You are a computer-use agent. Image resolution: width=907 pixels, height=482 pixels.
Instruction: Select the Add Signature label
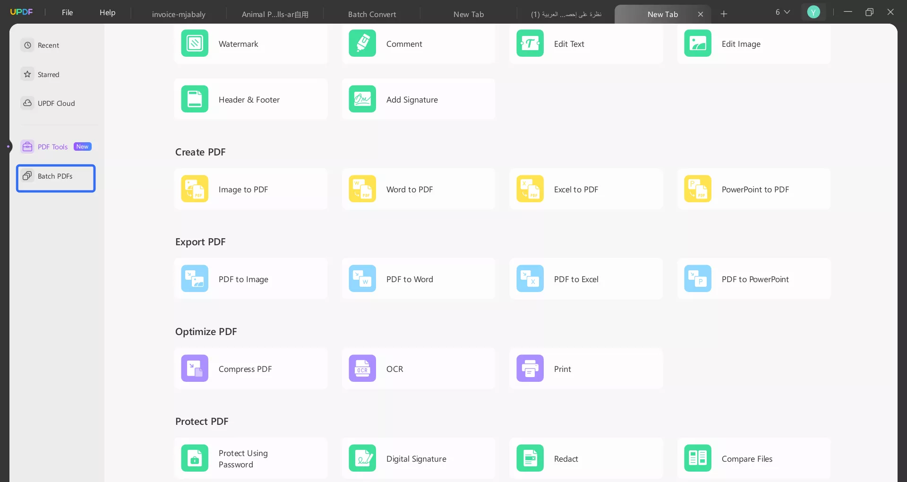pos(412,100)
